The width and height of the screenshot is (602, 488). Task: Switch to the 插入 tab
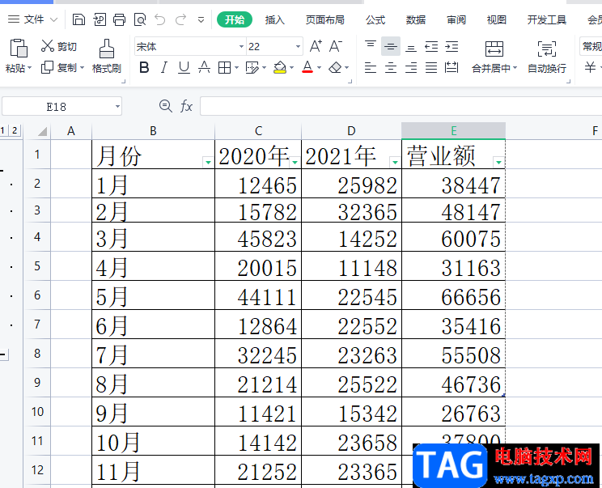[274, 19]
